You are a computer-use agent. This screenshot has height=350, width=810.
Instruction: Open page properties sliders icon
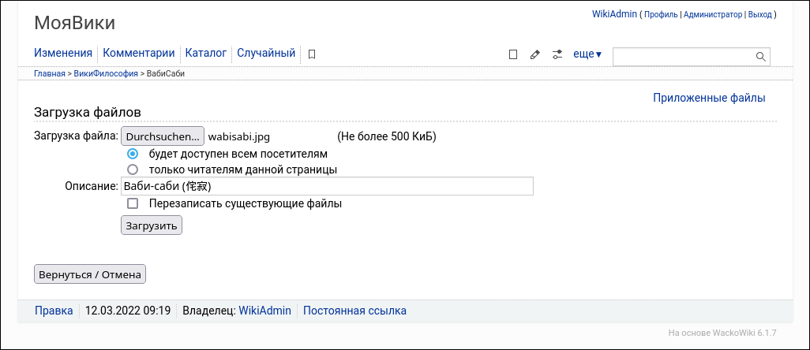tap(557, 54)
